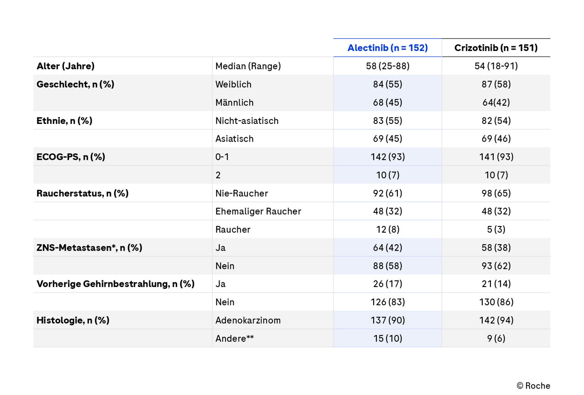The width and height of the screenshot is (584, 395).
Task: Select the value '82 (54)' for Nicht-asiatisch
Action: click(496, 121)
